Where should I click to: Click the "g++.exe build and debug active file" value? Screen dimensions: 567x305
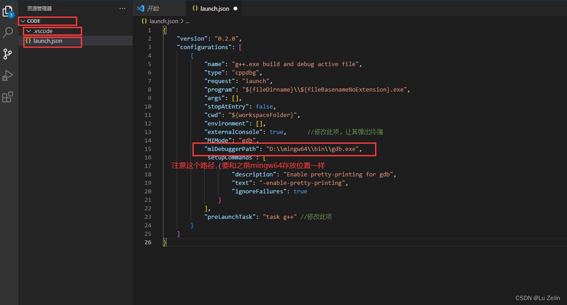pos(295,64)
